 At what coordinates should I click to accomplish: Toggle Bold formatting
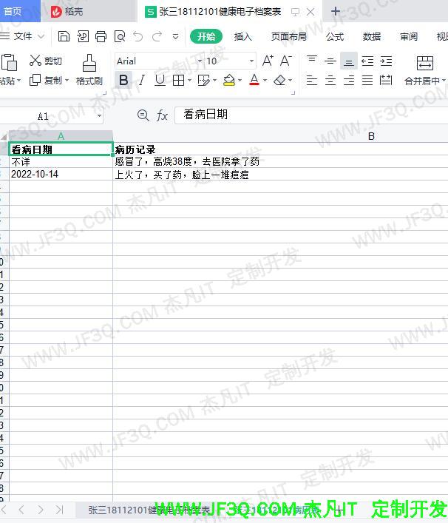coord(123,80)
